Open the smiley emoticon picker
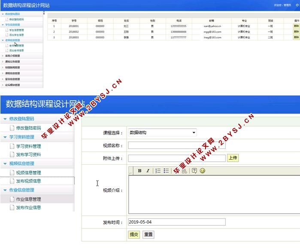 point(203,171)
